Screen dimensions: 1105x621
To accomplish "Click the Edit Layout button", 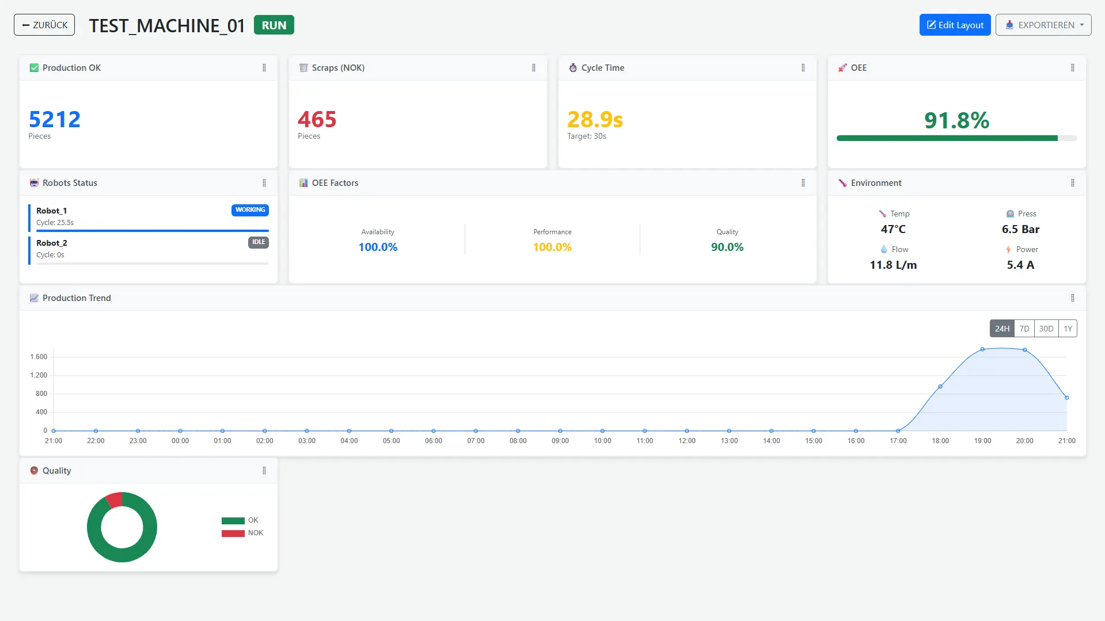I will [955, 25].
